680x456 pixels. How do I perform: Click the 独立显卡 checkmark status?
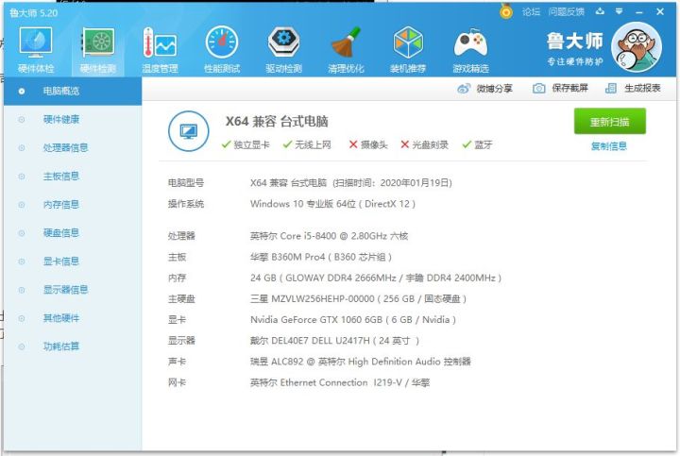point(245,144)
